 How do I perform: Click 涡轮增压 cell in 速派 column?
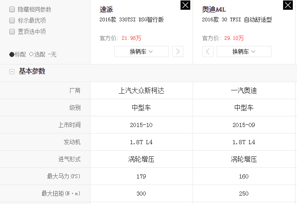pyautogui.click(x=141, y=159)
